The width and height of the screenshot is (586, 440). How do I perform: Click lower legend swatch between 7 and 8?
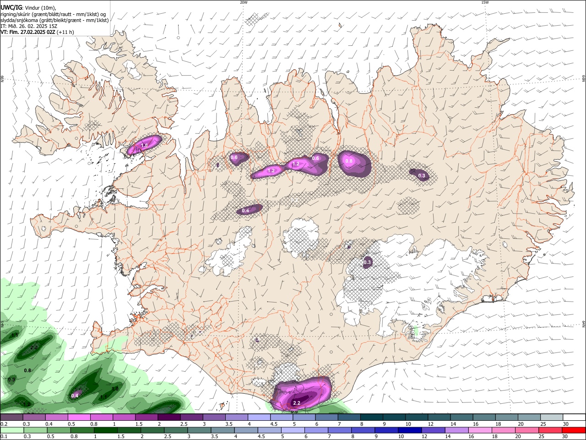pyautogui.click(x=340, y=430)
